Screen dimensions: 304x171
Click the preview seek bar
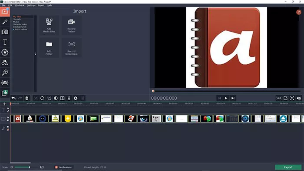point(226,91)
